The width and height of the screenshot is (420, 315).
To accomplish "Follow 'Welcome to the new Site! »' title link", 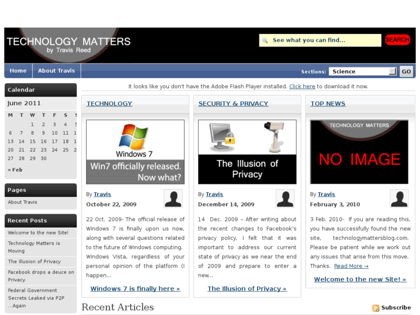I will 360,279.
